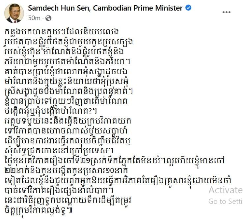
Task: Open Hun Sen's profile picture
Action: [x=14, y=13]
